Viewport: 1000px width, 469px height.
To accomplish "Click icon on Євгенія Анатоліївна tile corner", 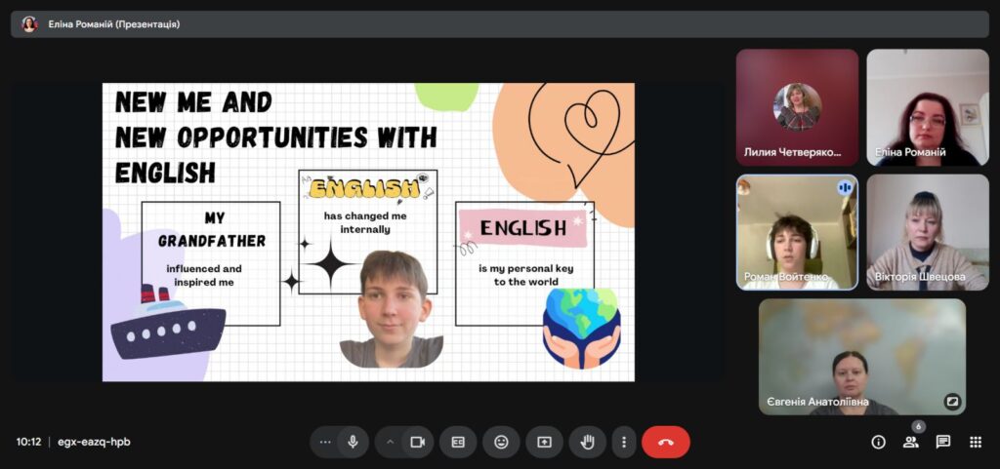I will coord(951,401).
